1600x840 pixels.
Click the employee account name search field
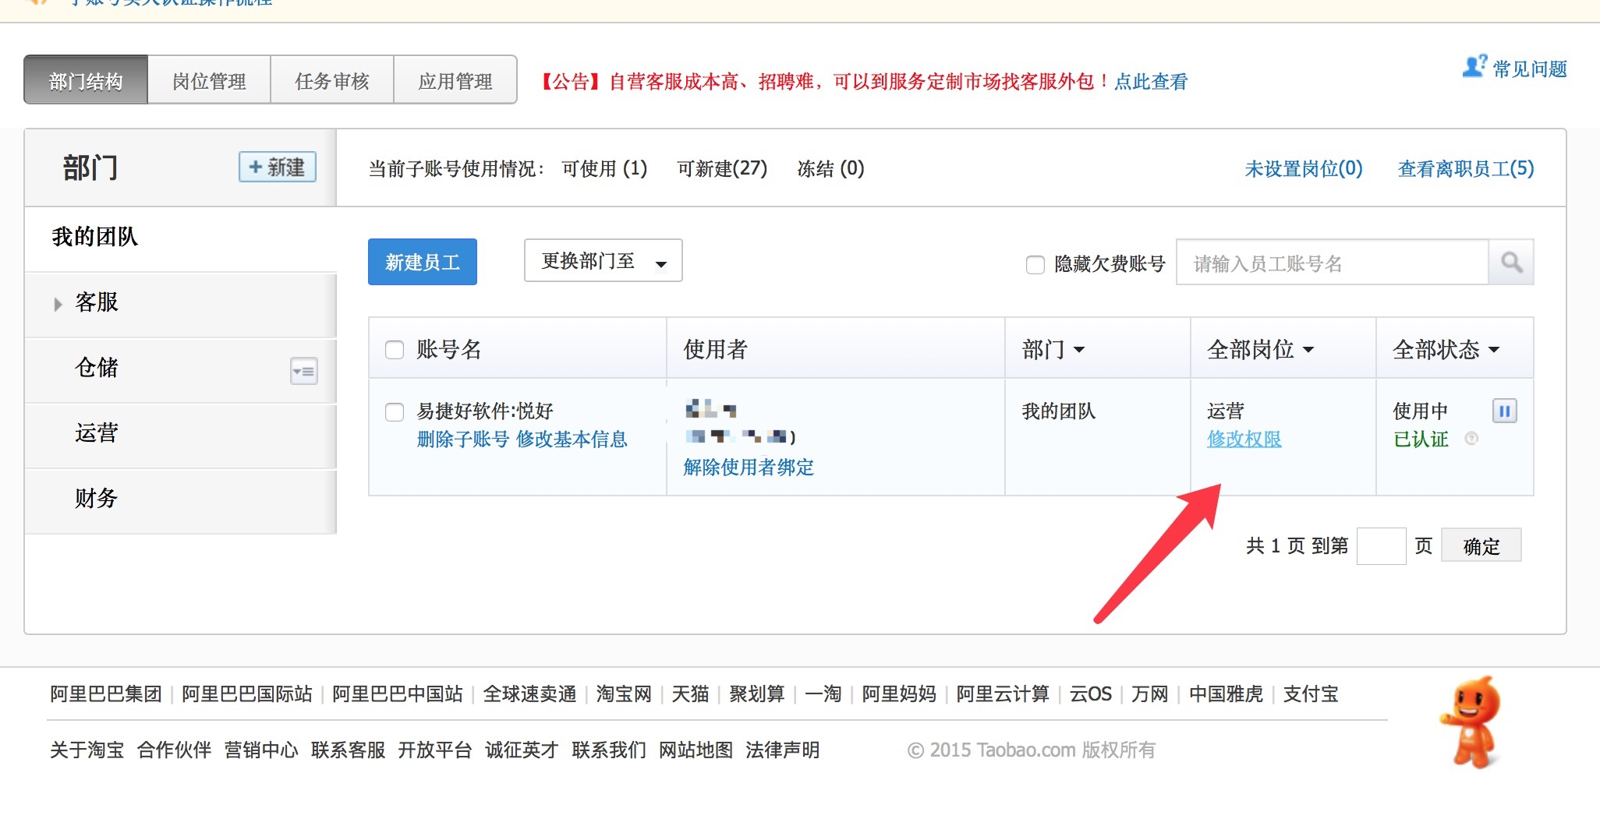[x=1332, y=263]
